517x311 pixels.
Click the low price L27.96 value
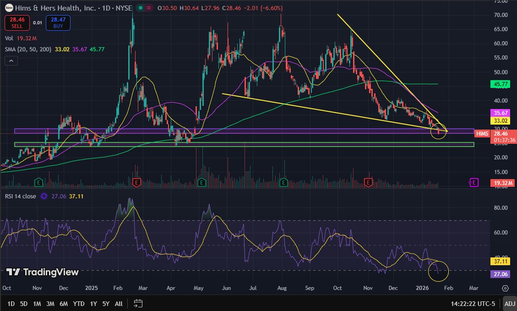tap(210, 8)
